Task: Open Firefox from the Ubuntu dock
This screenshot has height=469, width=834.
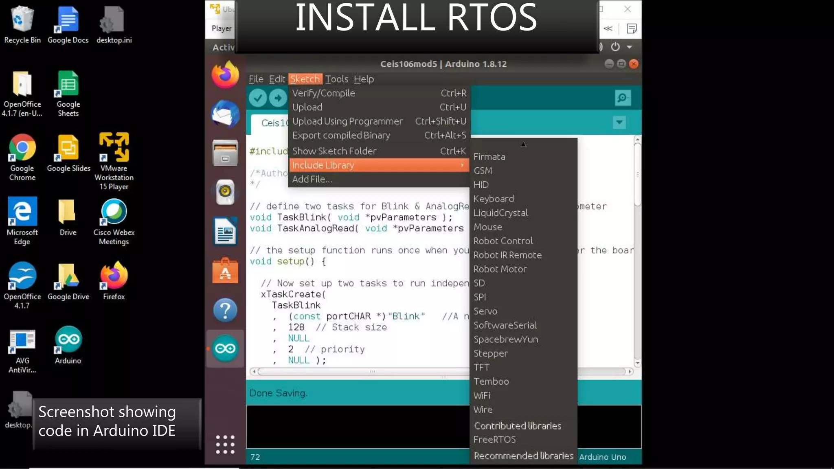Action: coord(225,75)
